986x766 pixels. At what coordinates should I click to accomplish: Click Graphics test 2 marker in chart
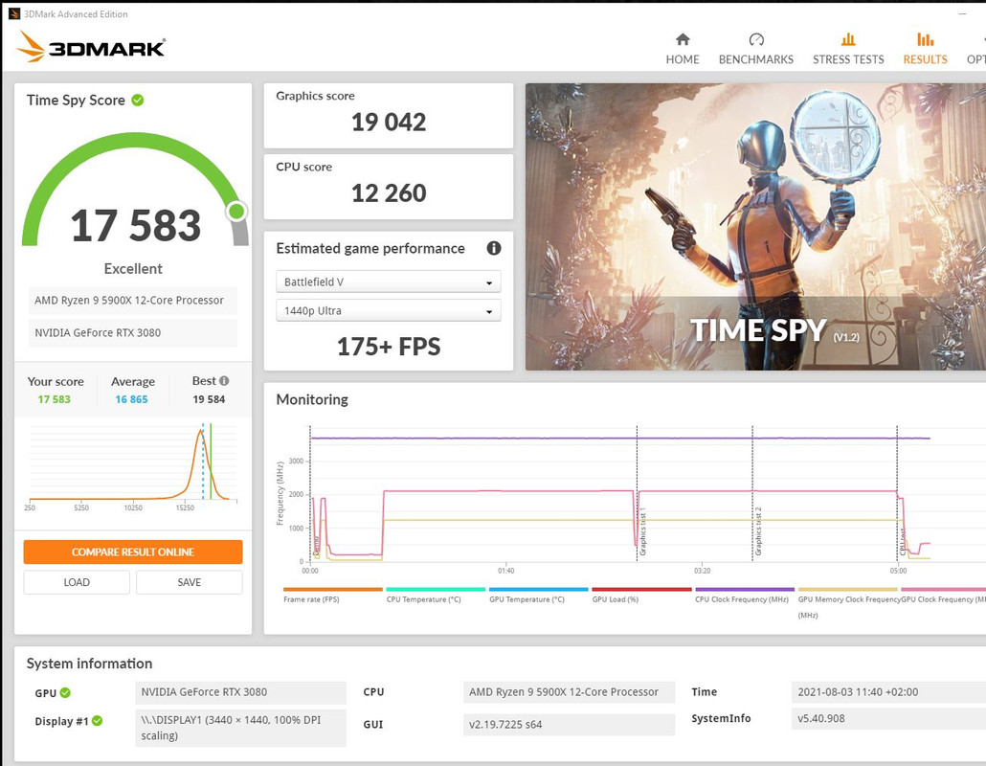pyautogui.click(x=758, y=531)
